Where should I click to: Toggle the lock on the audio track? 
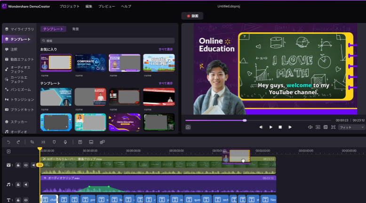click(x=18, y=185)
